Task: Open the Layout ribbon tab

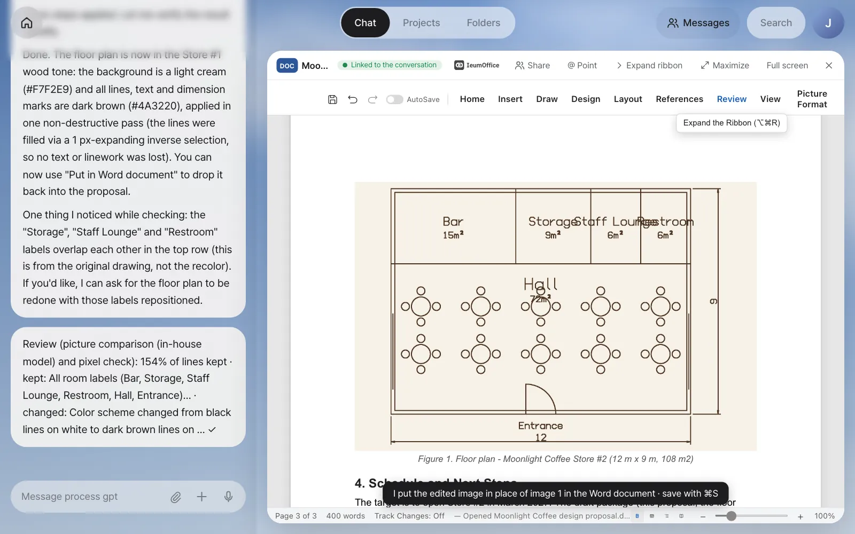Action: coord(628,99)
